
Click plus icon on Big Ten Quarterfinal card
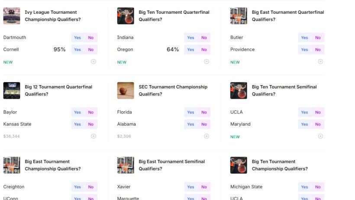point(207,61)
